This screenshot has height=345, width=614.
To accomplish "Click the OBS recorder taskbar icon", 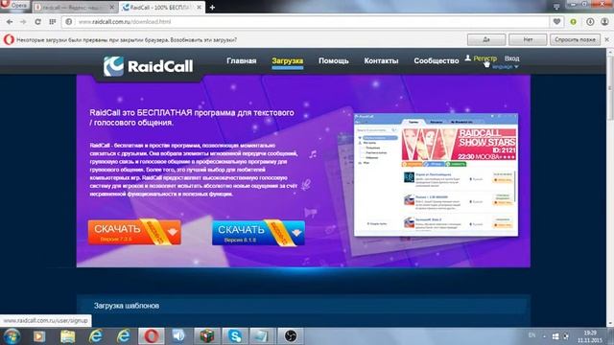I will click(x=291, y=336).
